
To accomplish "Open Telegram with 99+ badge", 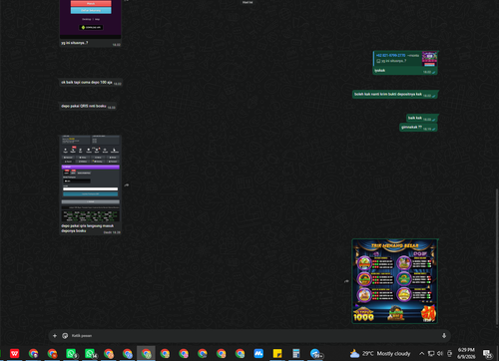I will pos(315,353).
